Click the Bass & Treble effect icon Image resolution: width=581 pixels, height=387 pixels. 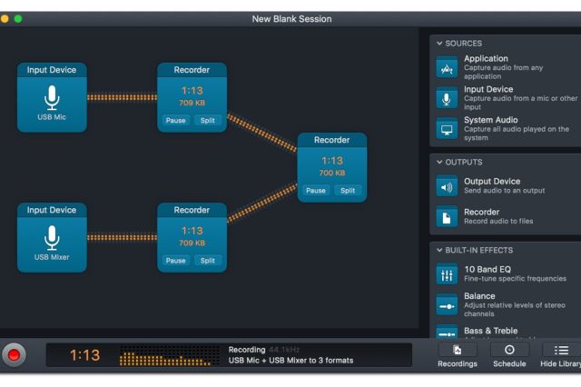point(447,332)
